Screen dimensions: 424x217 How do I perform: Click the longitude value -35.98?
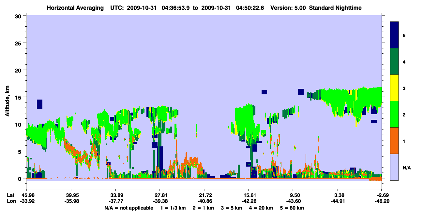pyautogui.click(x=71, y=201)
